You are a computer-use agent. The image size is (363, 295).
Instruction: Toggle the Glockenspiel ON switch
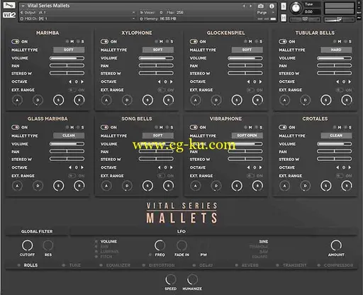coord(194,42)
